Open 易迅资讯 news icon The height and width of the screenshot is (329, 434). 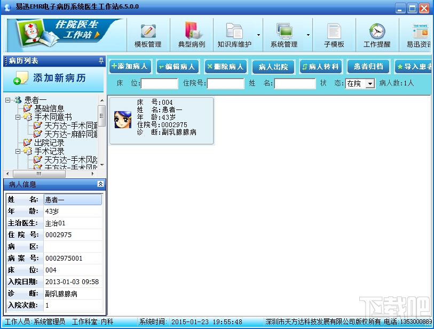[x=421, y=31]
